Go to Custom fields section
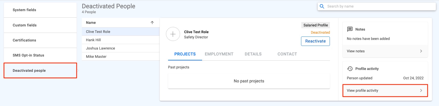Image resolution: width=439 pixels, height=106 pixels. point(40,25)
